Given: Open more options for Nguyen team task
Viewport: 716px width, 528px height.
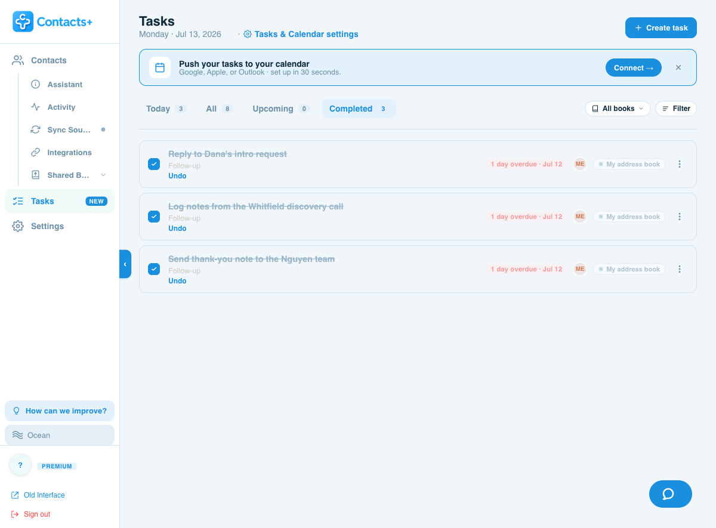Looking at the screenshot, I should (679, 269).
